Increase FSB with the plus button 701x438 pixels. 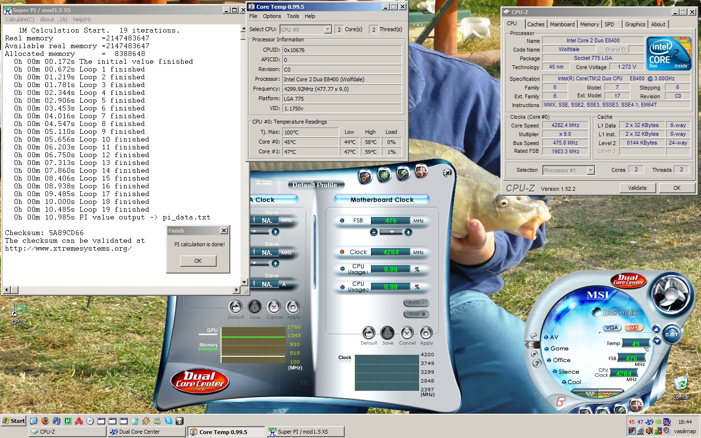tap(408, 233)
